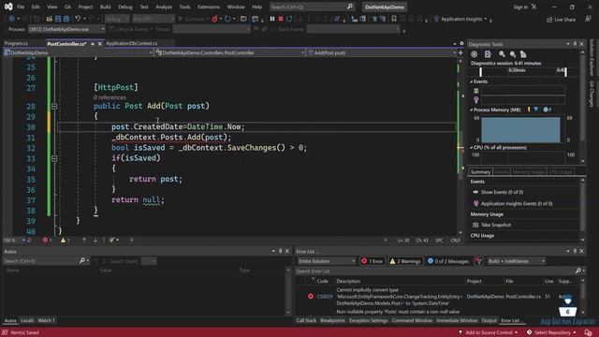Click Select Repository in status bar
This screenshot has width=599, height=337.
pos(551,332)
